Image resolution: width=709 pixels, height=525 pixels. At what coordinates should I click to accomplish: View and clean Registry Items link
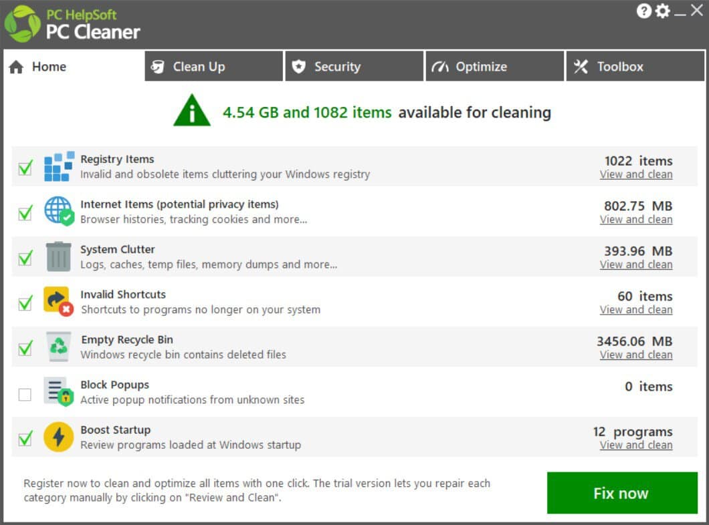pos(635,175)
